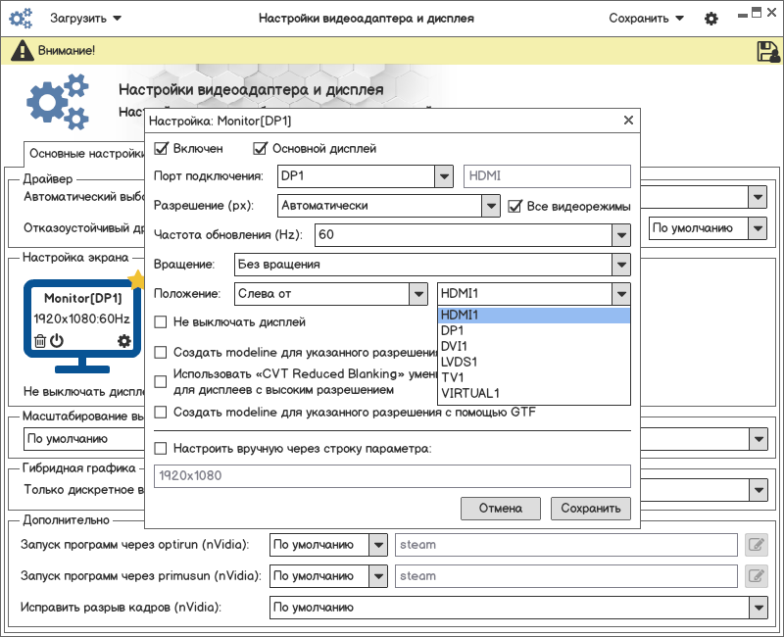Click the edit icon beside the optirun field

[756, 545]
